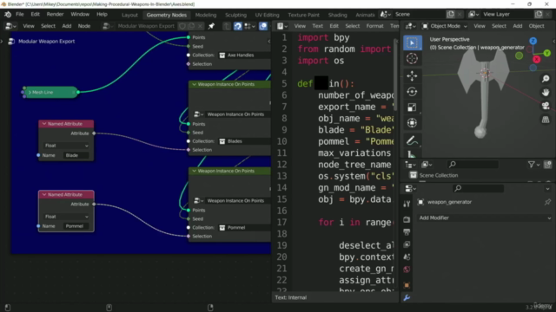556x312 pixels.
Task: Click Modular Weapon Export breadcrumb icon
Action: [11, 42]
